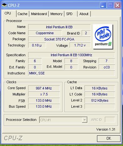
Task: Select the Memory tab
Action: pyautogui.click(x=56, y=14)
